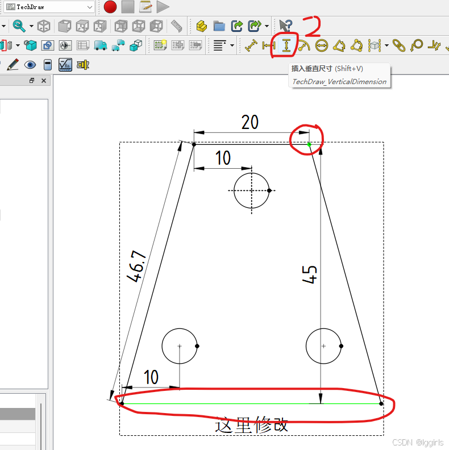This screenshot has width=449, height=450.
Task: Insert an Arch workbench object view
Action: pyautogui.click(x=65, y=45)
